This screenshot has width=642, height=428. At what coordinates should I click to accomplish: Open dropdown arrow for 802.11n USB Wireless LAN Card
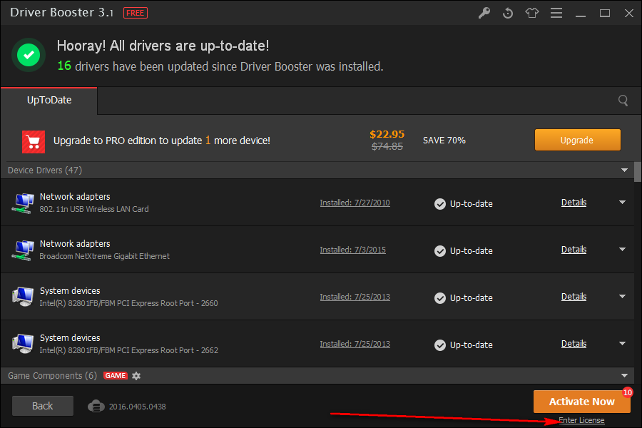coord(622,203)
